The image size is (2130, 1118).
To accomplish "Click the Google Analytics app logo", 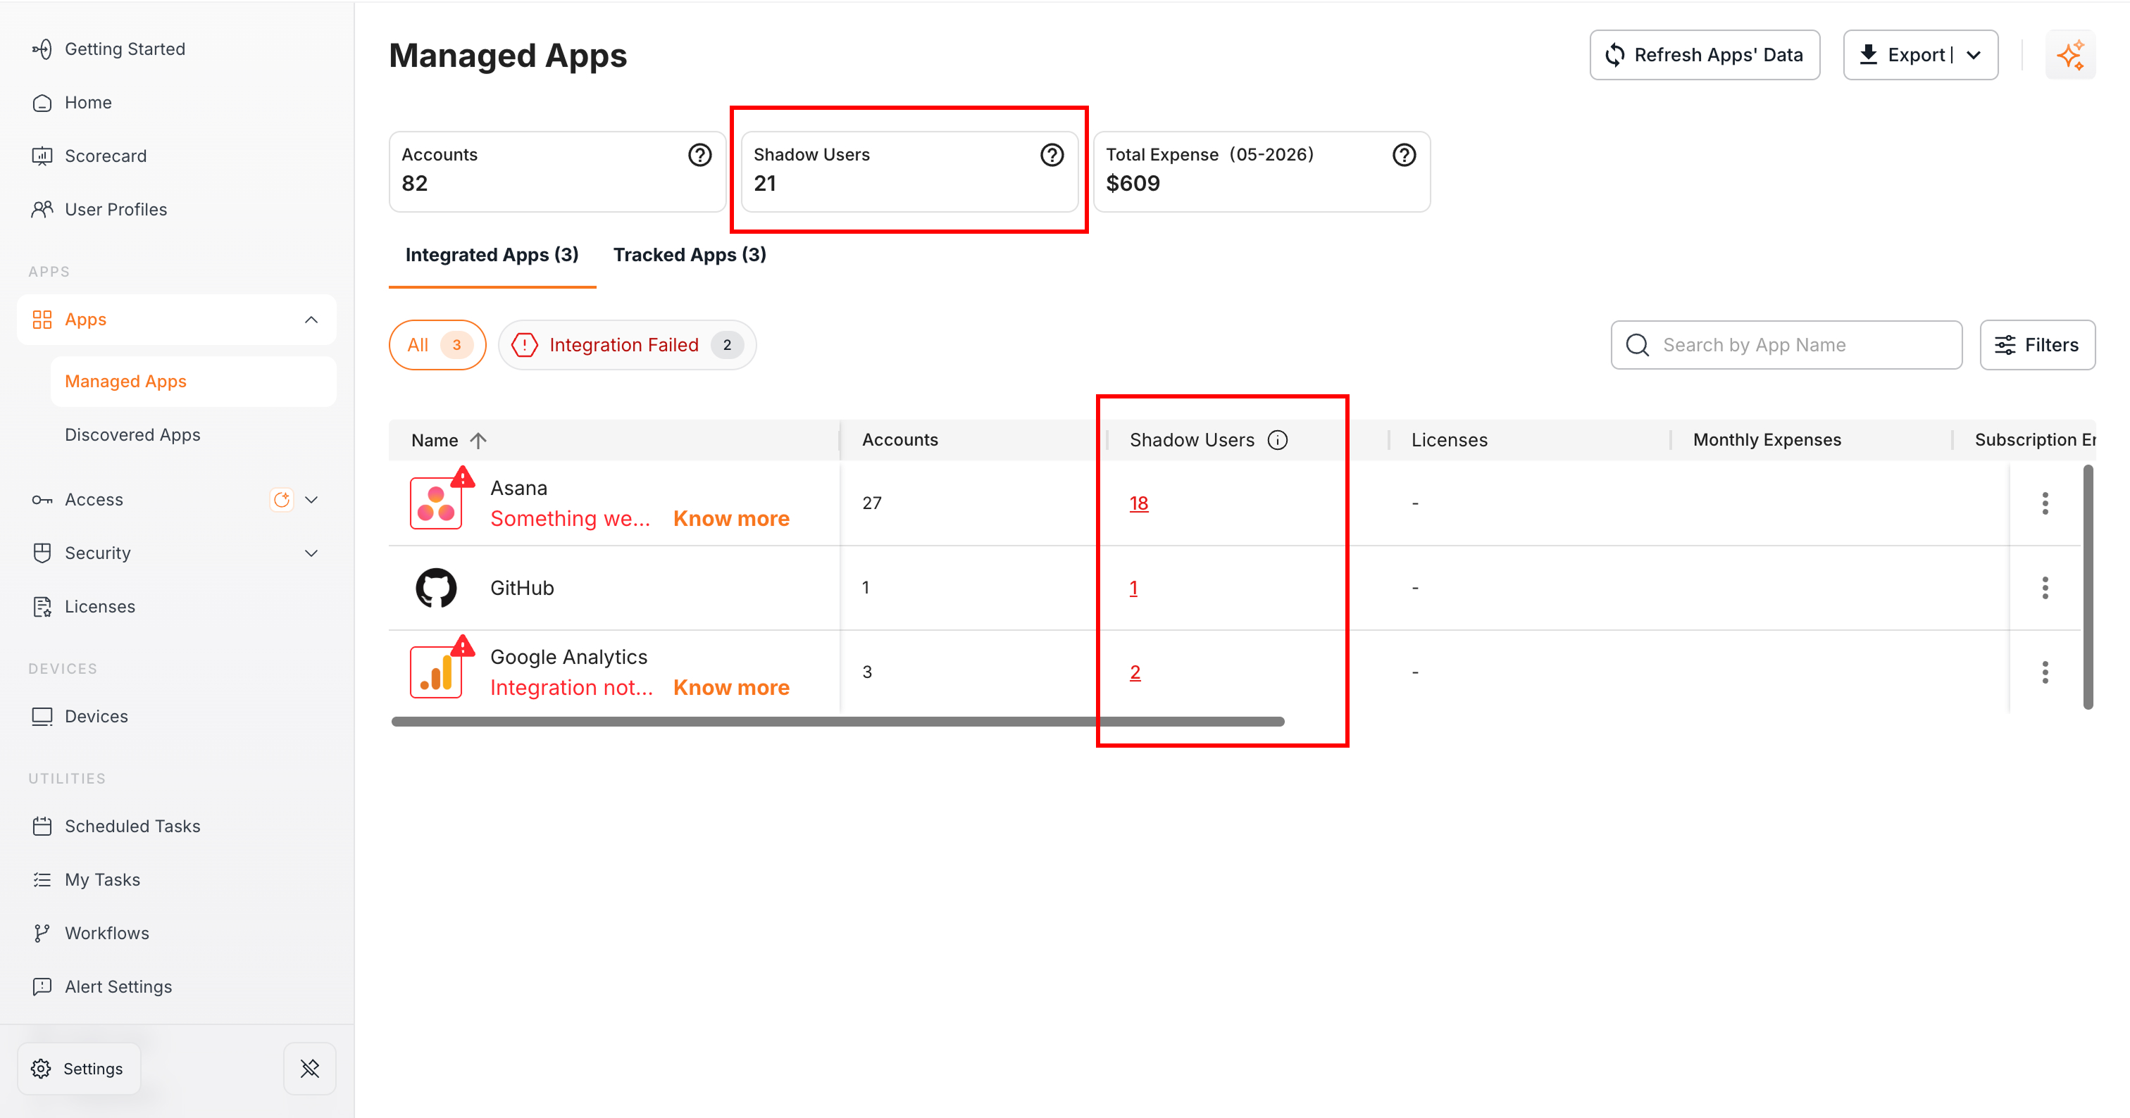I will click(x=436, y=672).
